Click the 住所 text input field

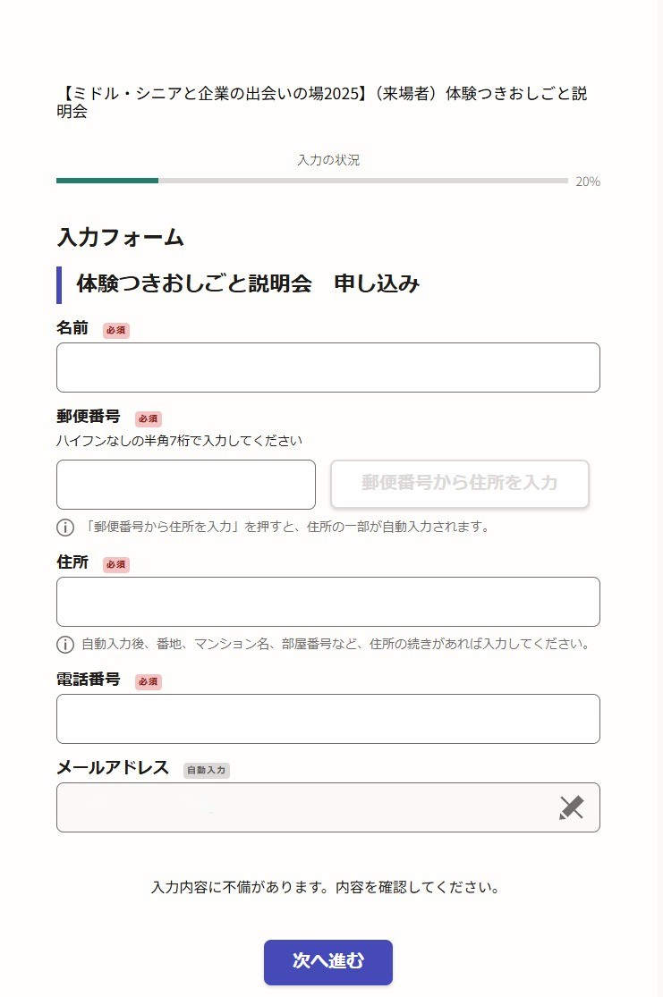click(x=327, y=602)
